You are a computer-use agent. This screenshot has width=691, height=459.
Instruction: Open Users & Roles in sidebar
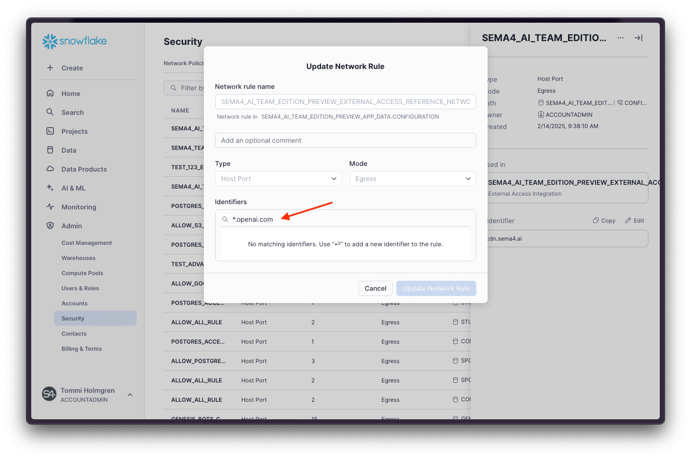80,288
